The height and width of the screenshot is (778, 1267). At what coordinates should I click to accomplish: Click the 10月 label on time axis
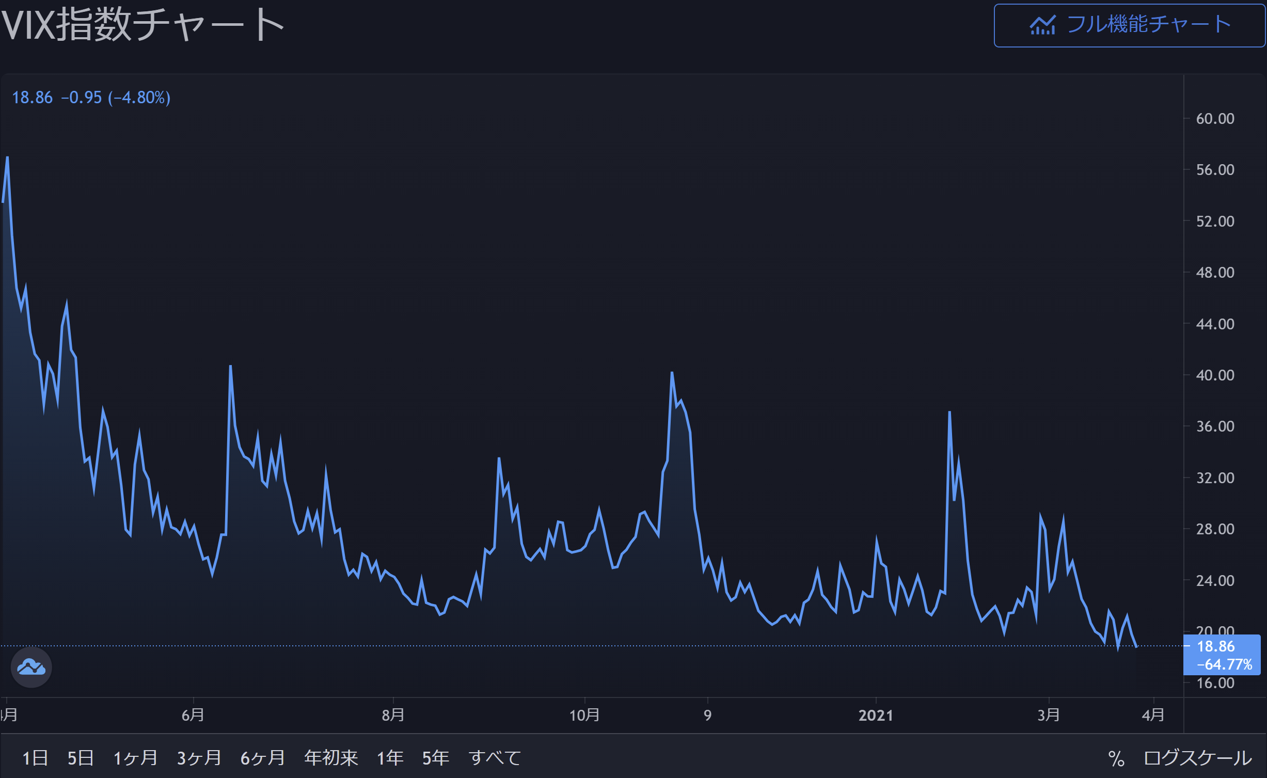584,715
